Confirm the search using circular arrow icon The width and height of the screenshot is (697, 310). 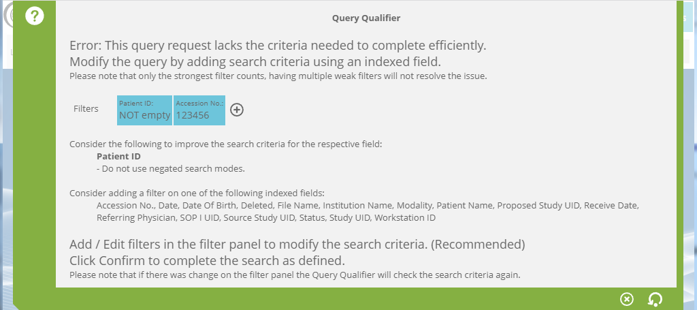coord(655,299)
